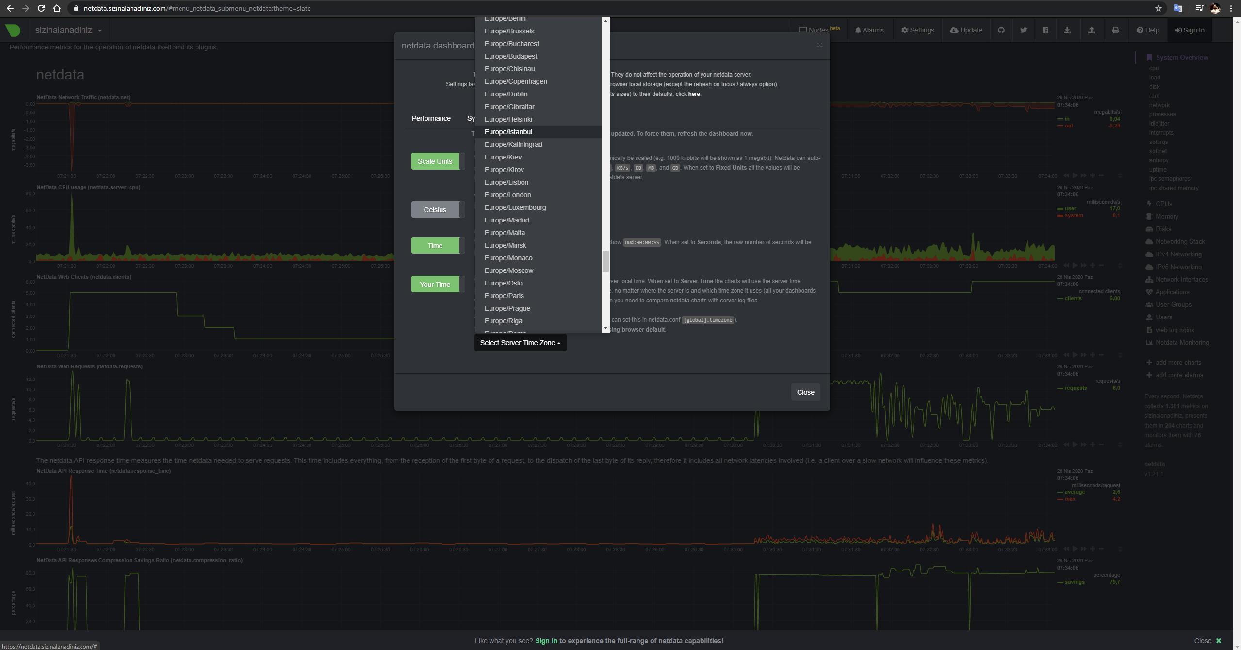The height and width of the screenshot is (650, 1241).
Task: Go to ipc semaphores sidebar item
Action: pyautogui.click(x=1169, y=178)
